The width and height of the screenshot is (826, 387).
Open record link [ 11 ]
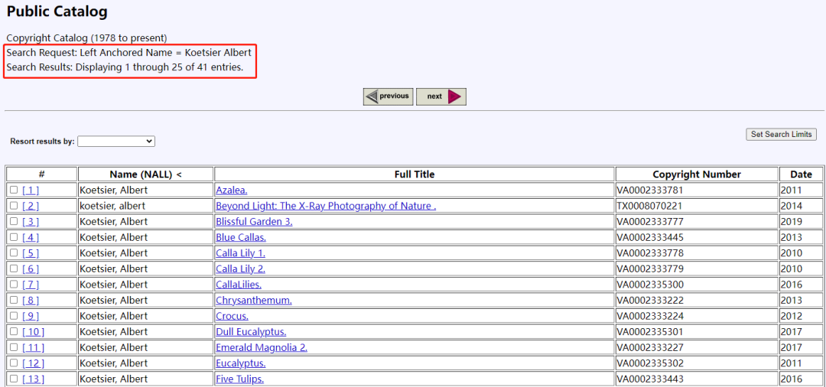click(33, 347)
